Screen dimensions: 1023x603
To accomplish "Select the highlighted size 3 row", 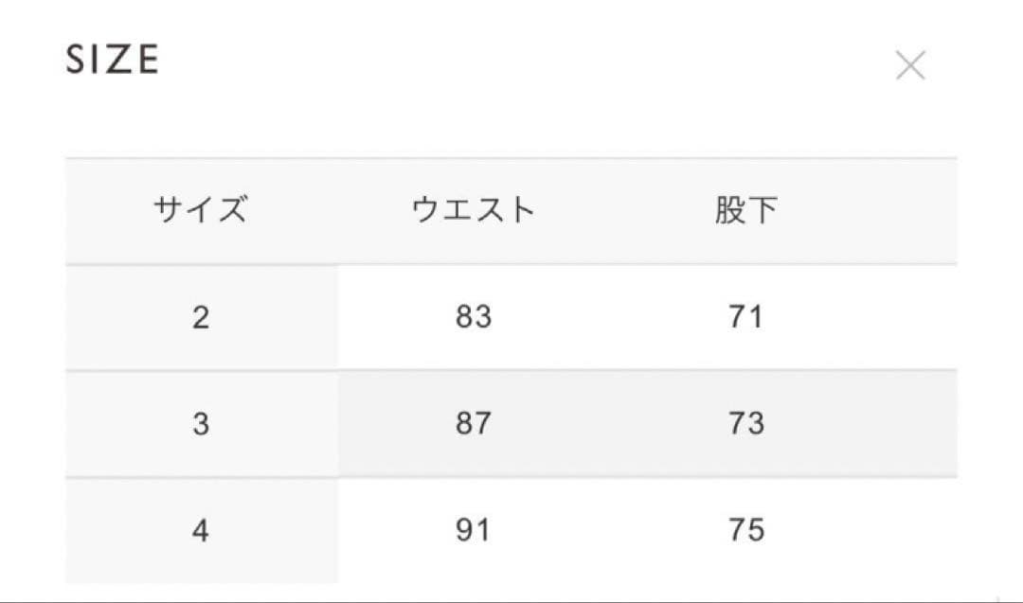I will 511,423.
